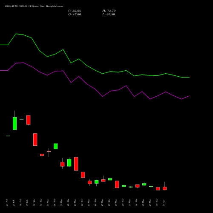This screenshot has height=213, width=213.
Task: Click the 24 Feb date label
Action: coord(7,202)
